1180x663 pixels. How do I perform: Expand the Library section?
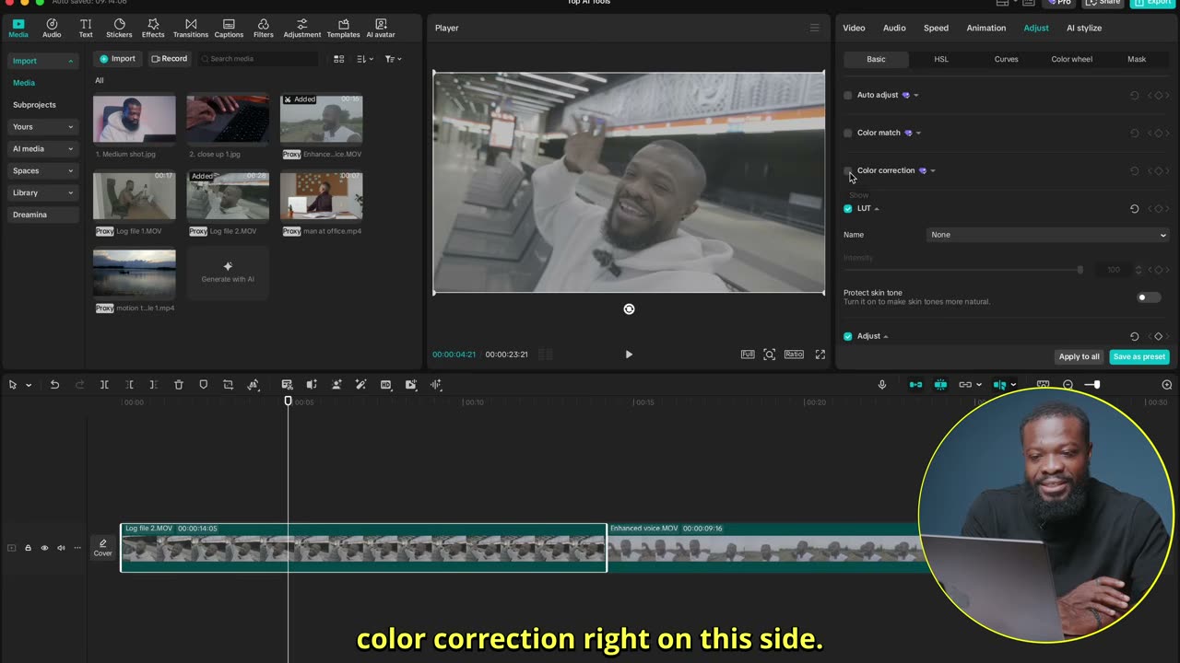point(42,192)
